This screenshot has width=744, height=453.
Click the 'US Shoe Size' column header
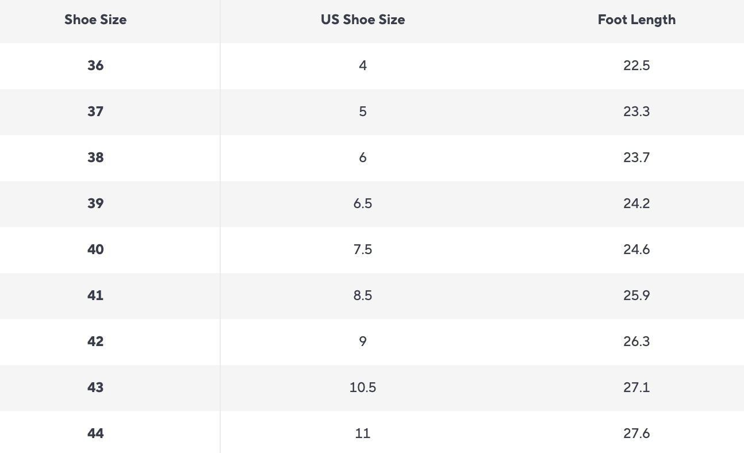tap(363, 20)
